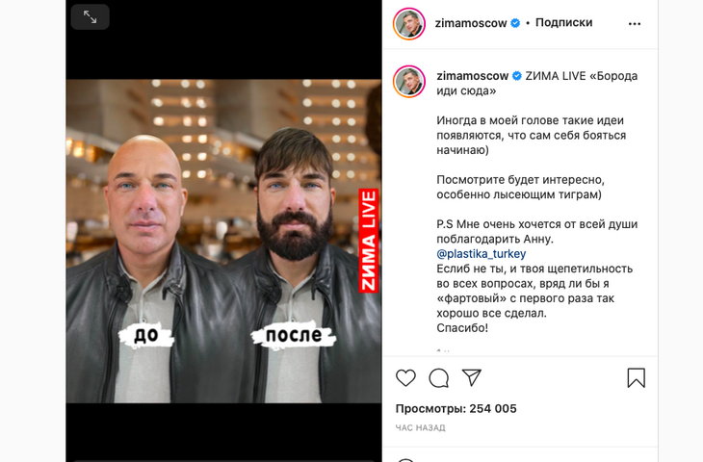
Task: Click verified badge in caption username
Action: coord(516,76)
